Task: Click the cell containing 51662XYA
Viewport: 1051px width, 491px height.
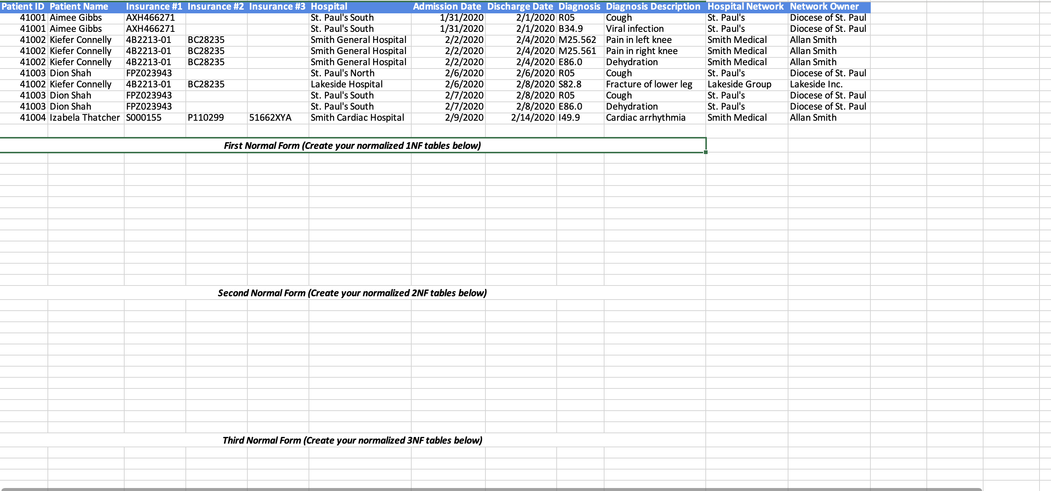Action: click(270, 118)
